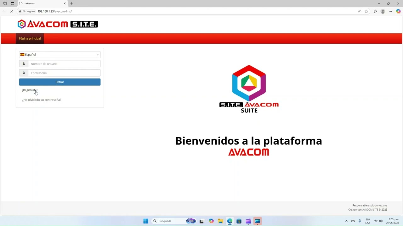
Task: Click the microphone icon in system tray
Action: coord(360,221)
